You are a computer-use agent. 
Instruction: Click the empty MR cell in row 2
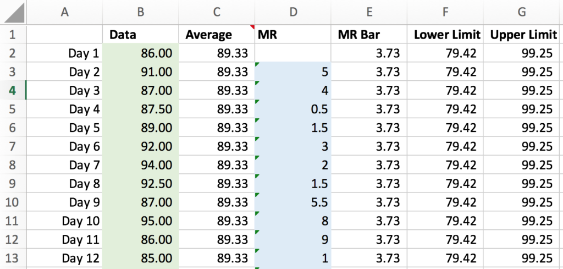tap(293, 53)
